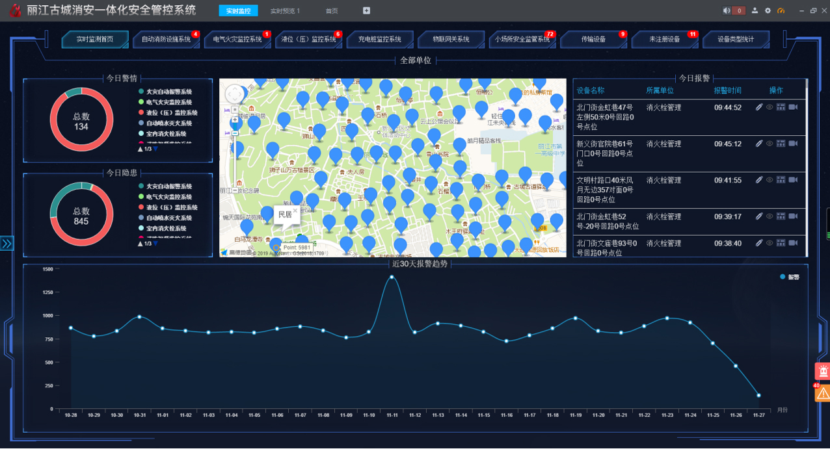Open device panel icon for 09:39:17 alarm
This screenshot has height=449, width=830.
tap(781, 216)
